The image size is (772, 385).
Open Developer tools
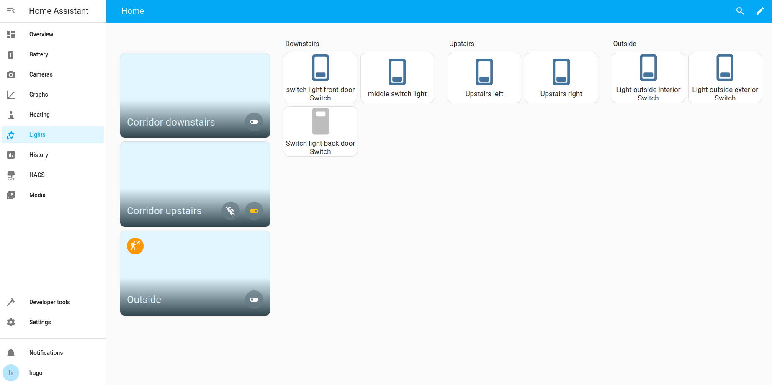click(49, 302)
